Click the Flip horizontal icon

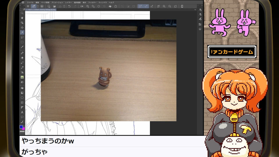pyautogui.click(x=82, y=6)
